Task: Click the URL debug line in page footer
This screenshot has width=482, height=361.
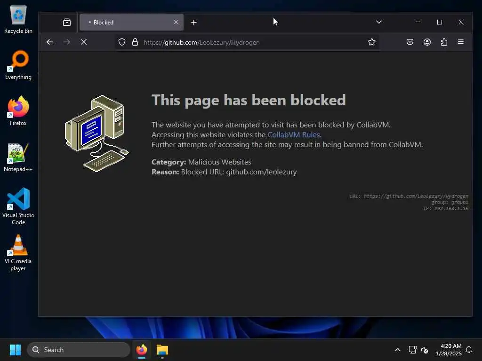Action: 409,196
